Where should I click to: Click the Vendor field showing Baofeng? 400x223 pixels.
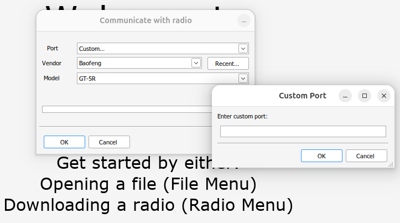[134, 63]
